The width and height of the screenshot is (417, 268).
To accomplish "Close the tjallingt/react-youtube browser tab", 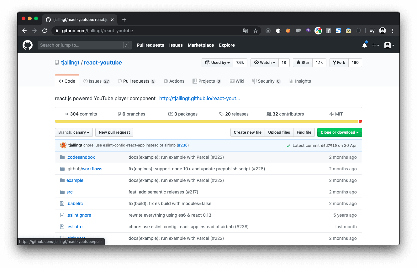I will pyautogui.click(x=112, y=20).
